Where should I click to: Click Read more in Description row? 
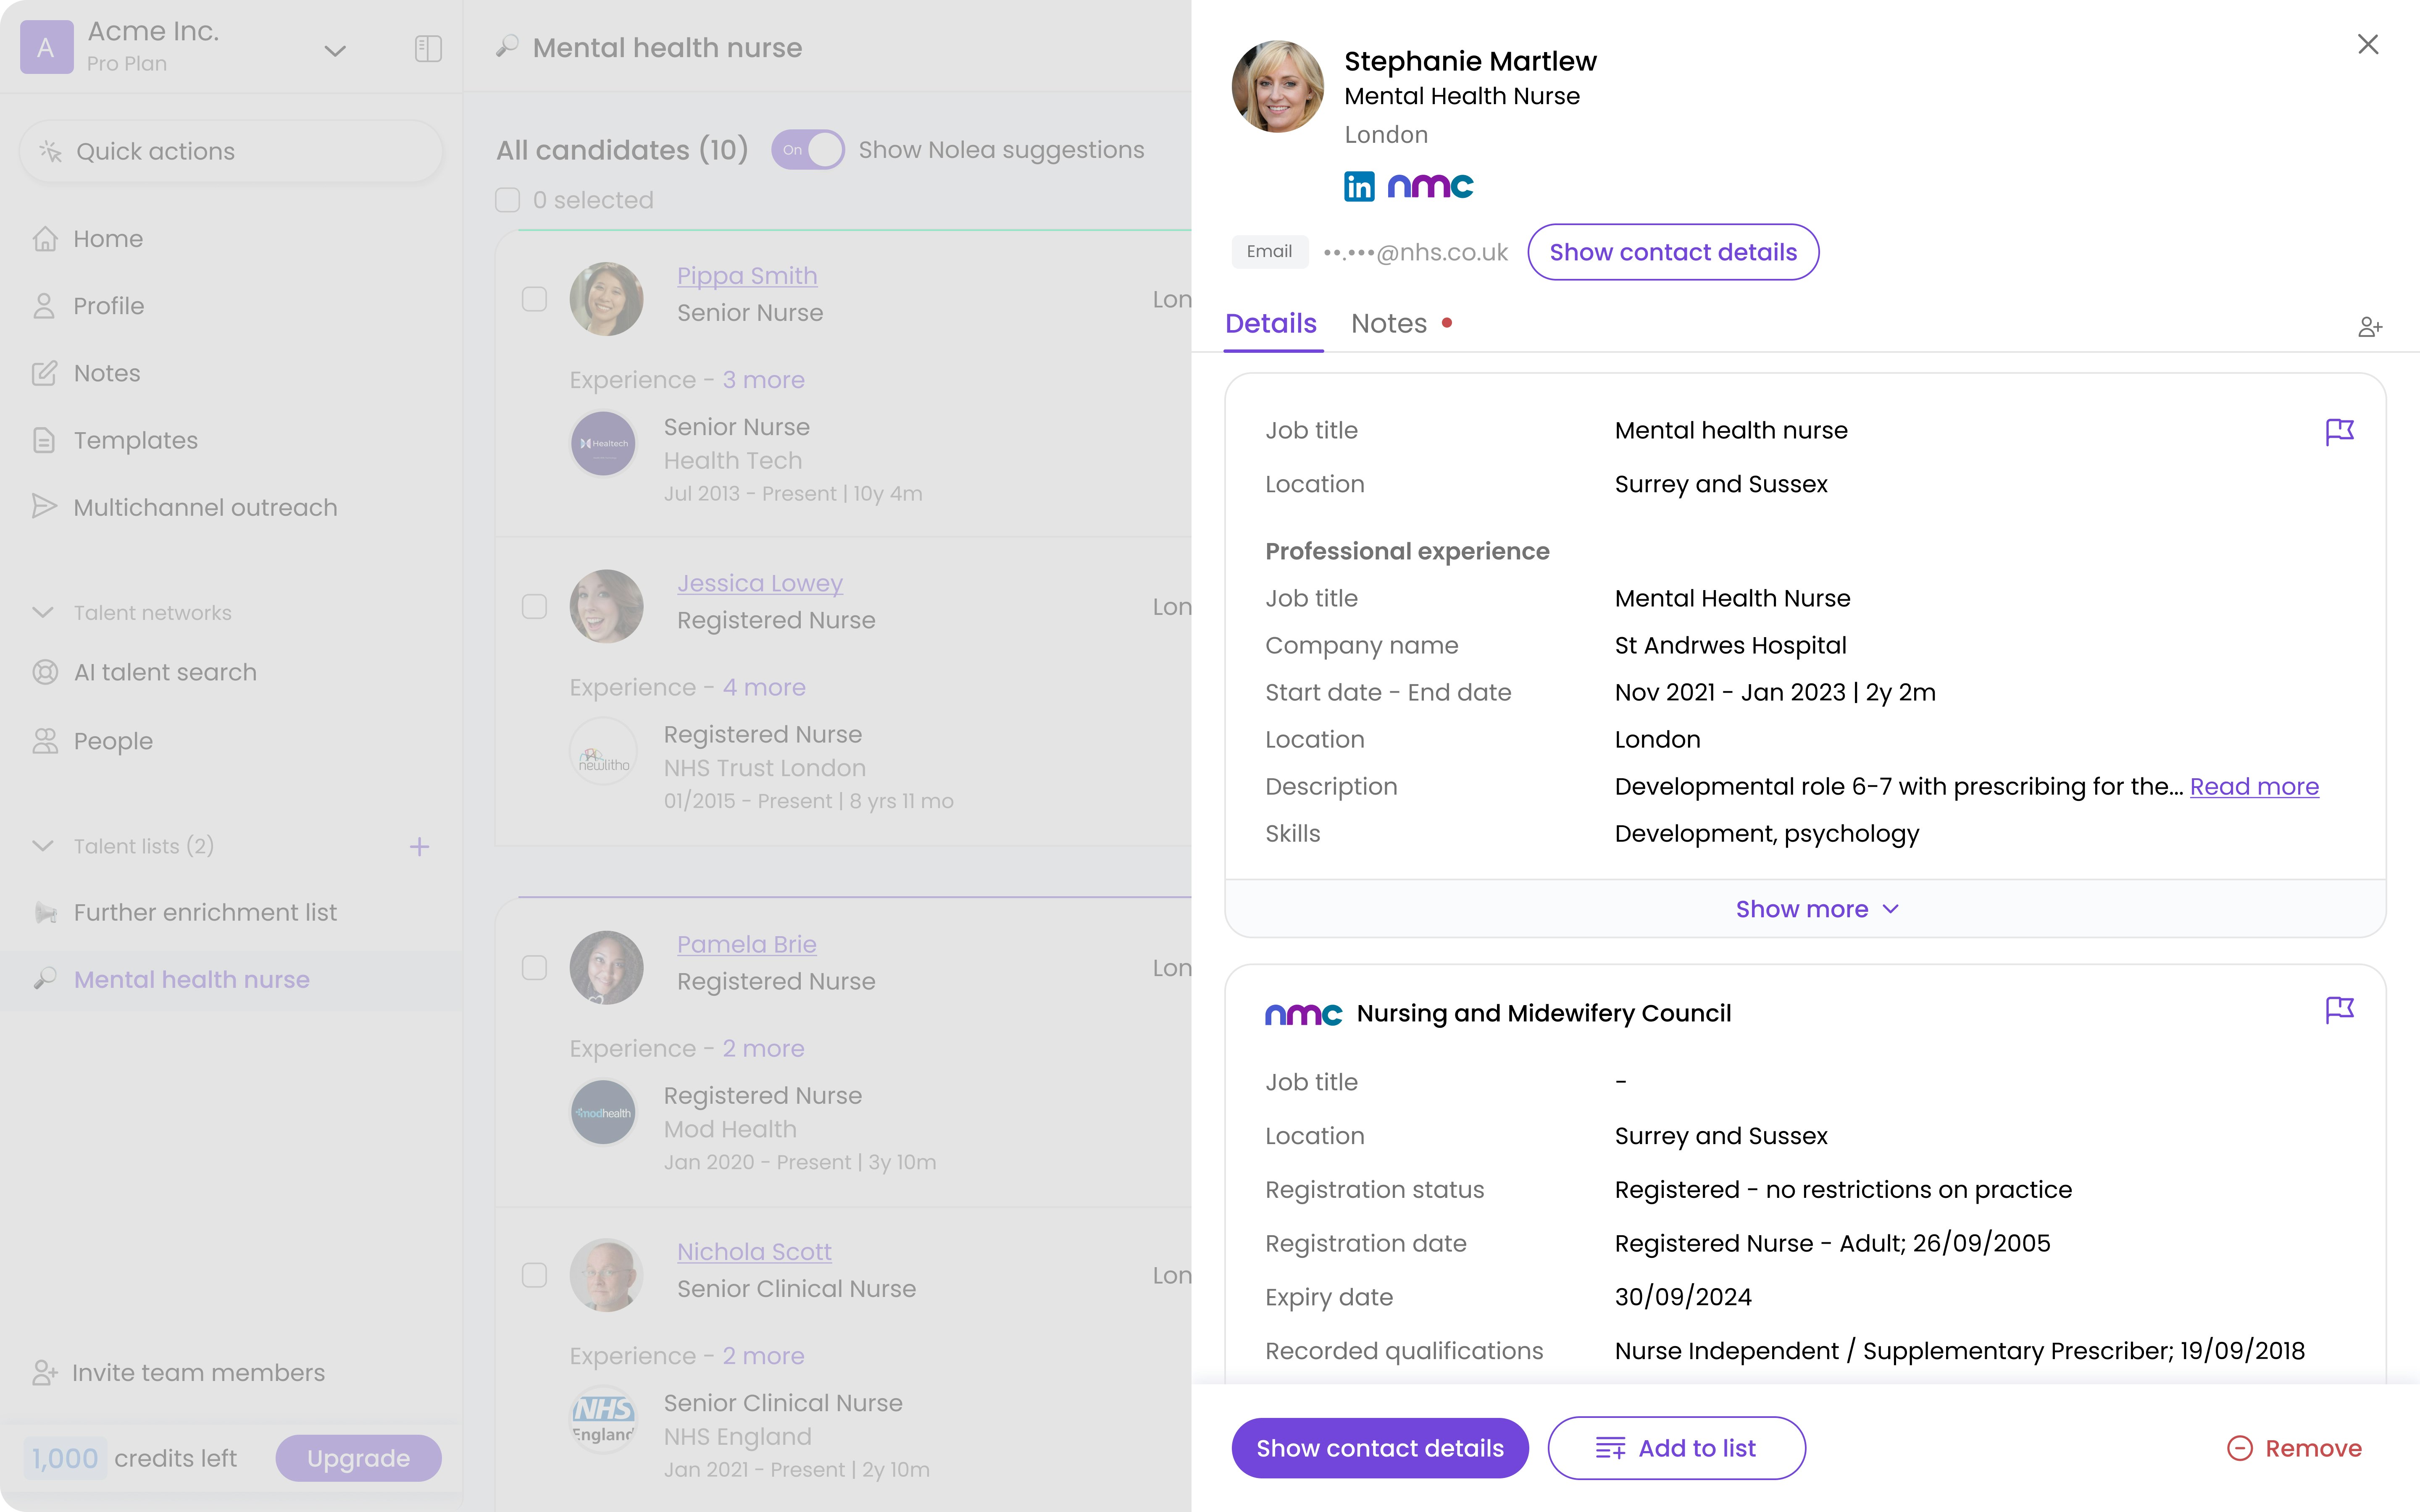point(2253,787)
